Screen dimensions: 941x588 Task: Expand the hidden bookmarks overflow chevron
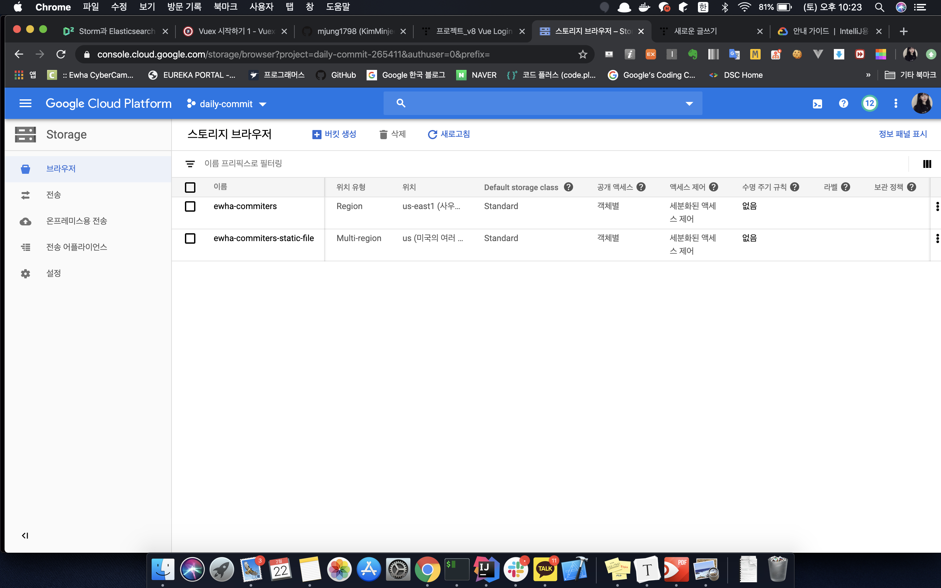pos(868,75)
